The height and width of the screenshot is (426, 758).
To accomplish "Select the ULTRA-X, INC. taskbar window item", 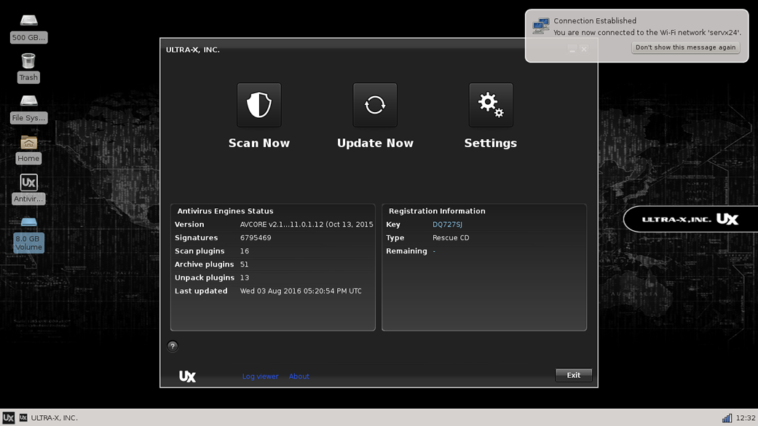I will [49, 418].
